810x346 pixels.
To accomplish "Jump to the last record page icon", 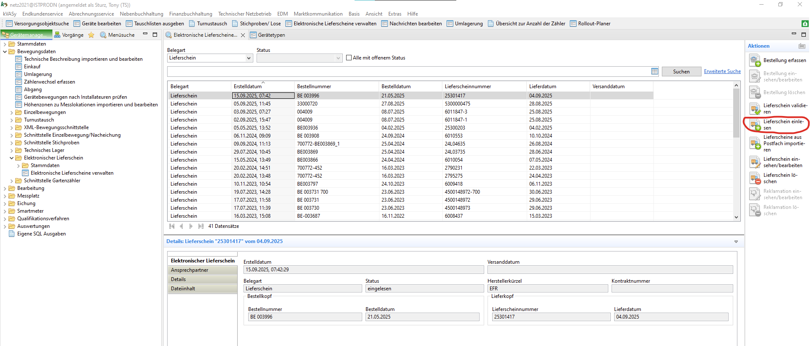I will pyautogui.click(x=201, y=227).
